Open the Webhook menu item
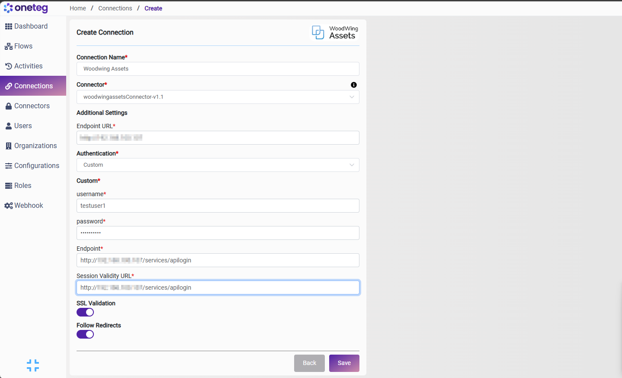 33,206
